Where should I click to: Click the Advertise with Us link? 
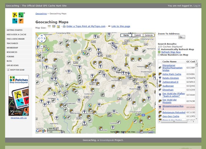tap(19, 118)
